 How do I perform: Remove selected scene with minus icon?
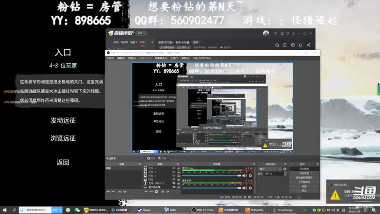pyautogui.click(x=113, y=192)
